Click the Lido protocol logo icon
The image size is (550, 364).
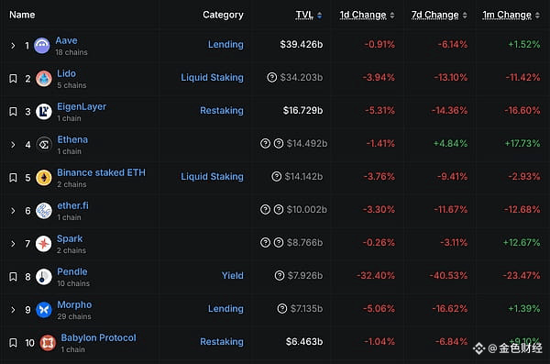(x=44, y=79)
